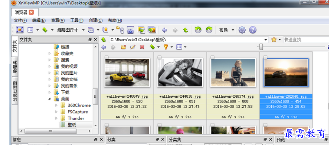Image resolution: width=329 pixels, height=145 pixels.
Task: Open help via question mark icon
Action: (252, 30)
